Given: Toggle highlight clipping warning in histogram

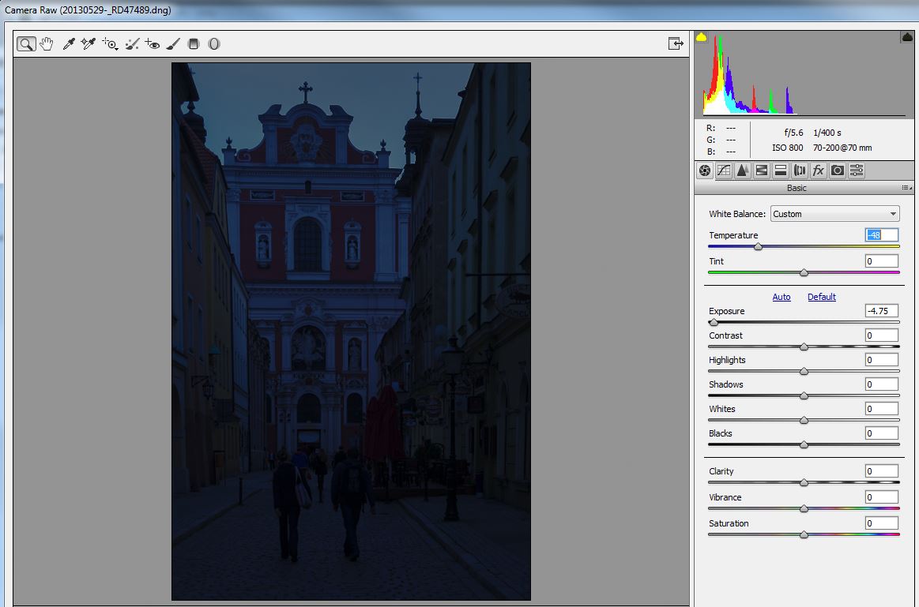Looking at the screenshot, I should click(x=906, y=37).
